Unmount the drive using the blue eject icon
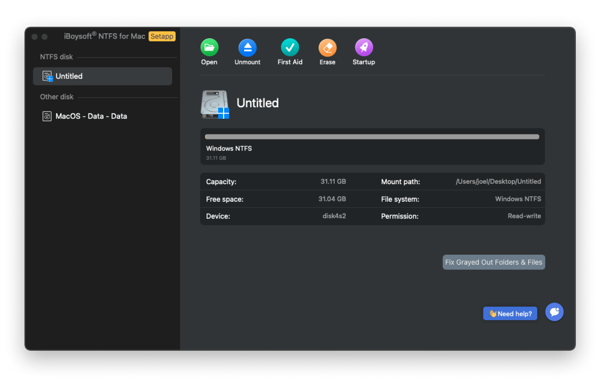 pos(247,47)
